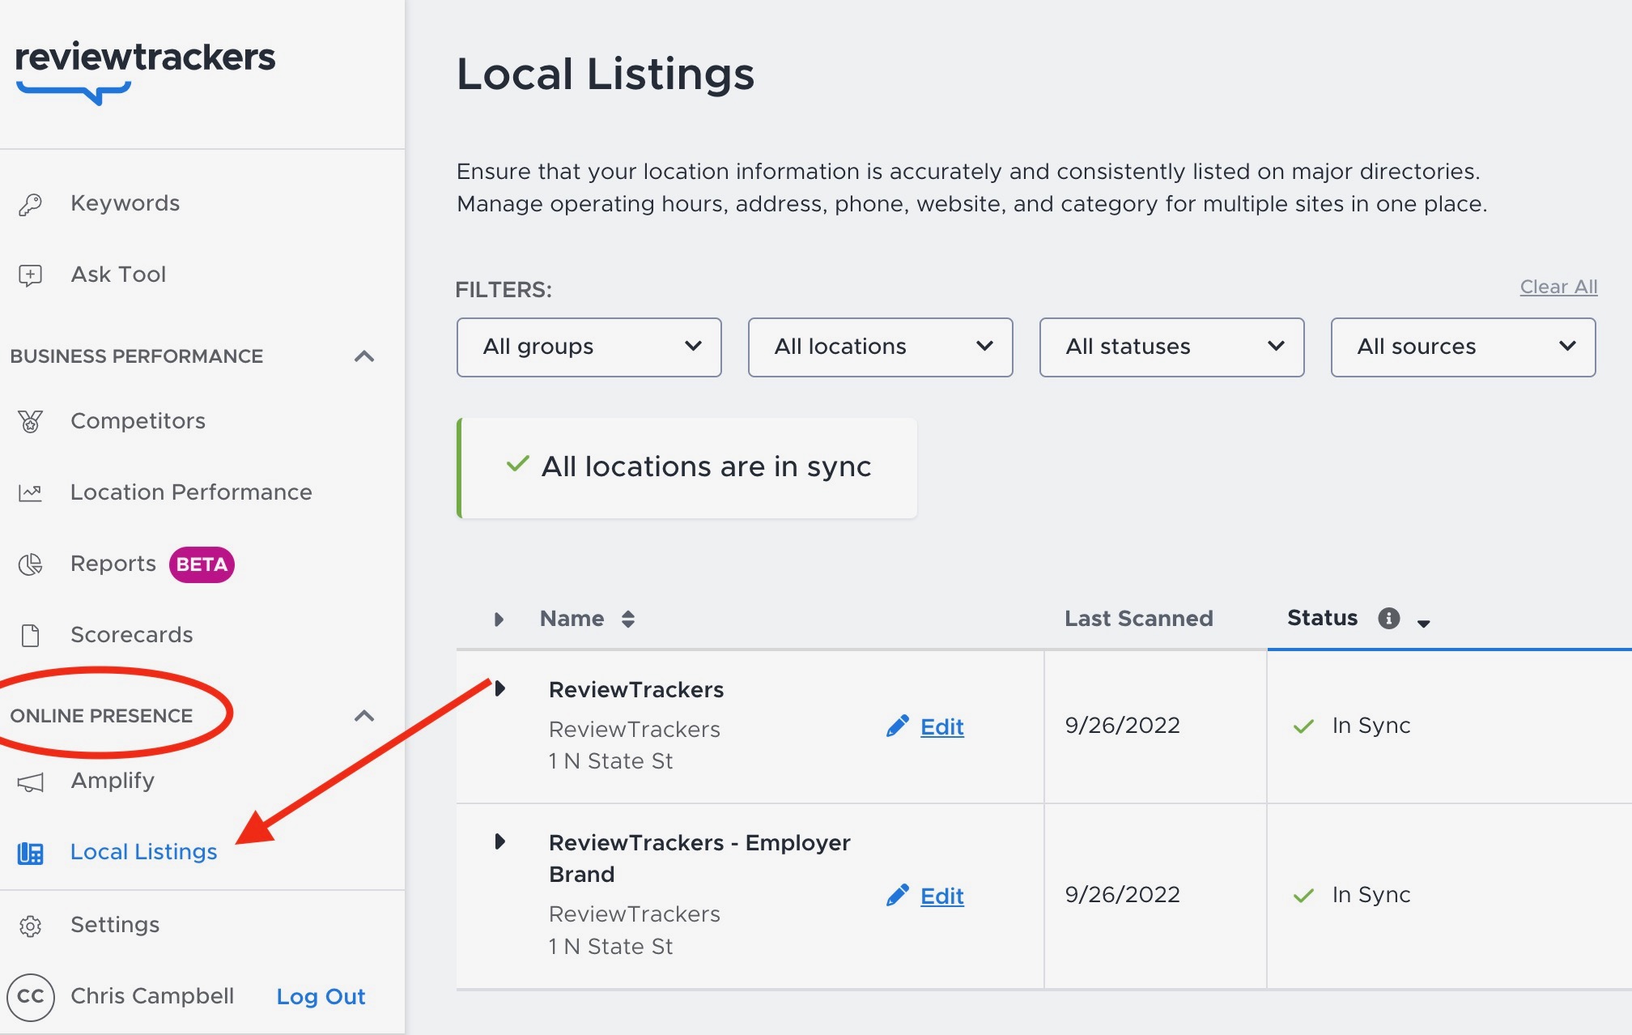The width and height of the screenshot is (1632, 1035).
Task: Click the ReviewTrackers location name
Action: (x=636, y=689)
